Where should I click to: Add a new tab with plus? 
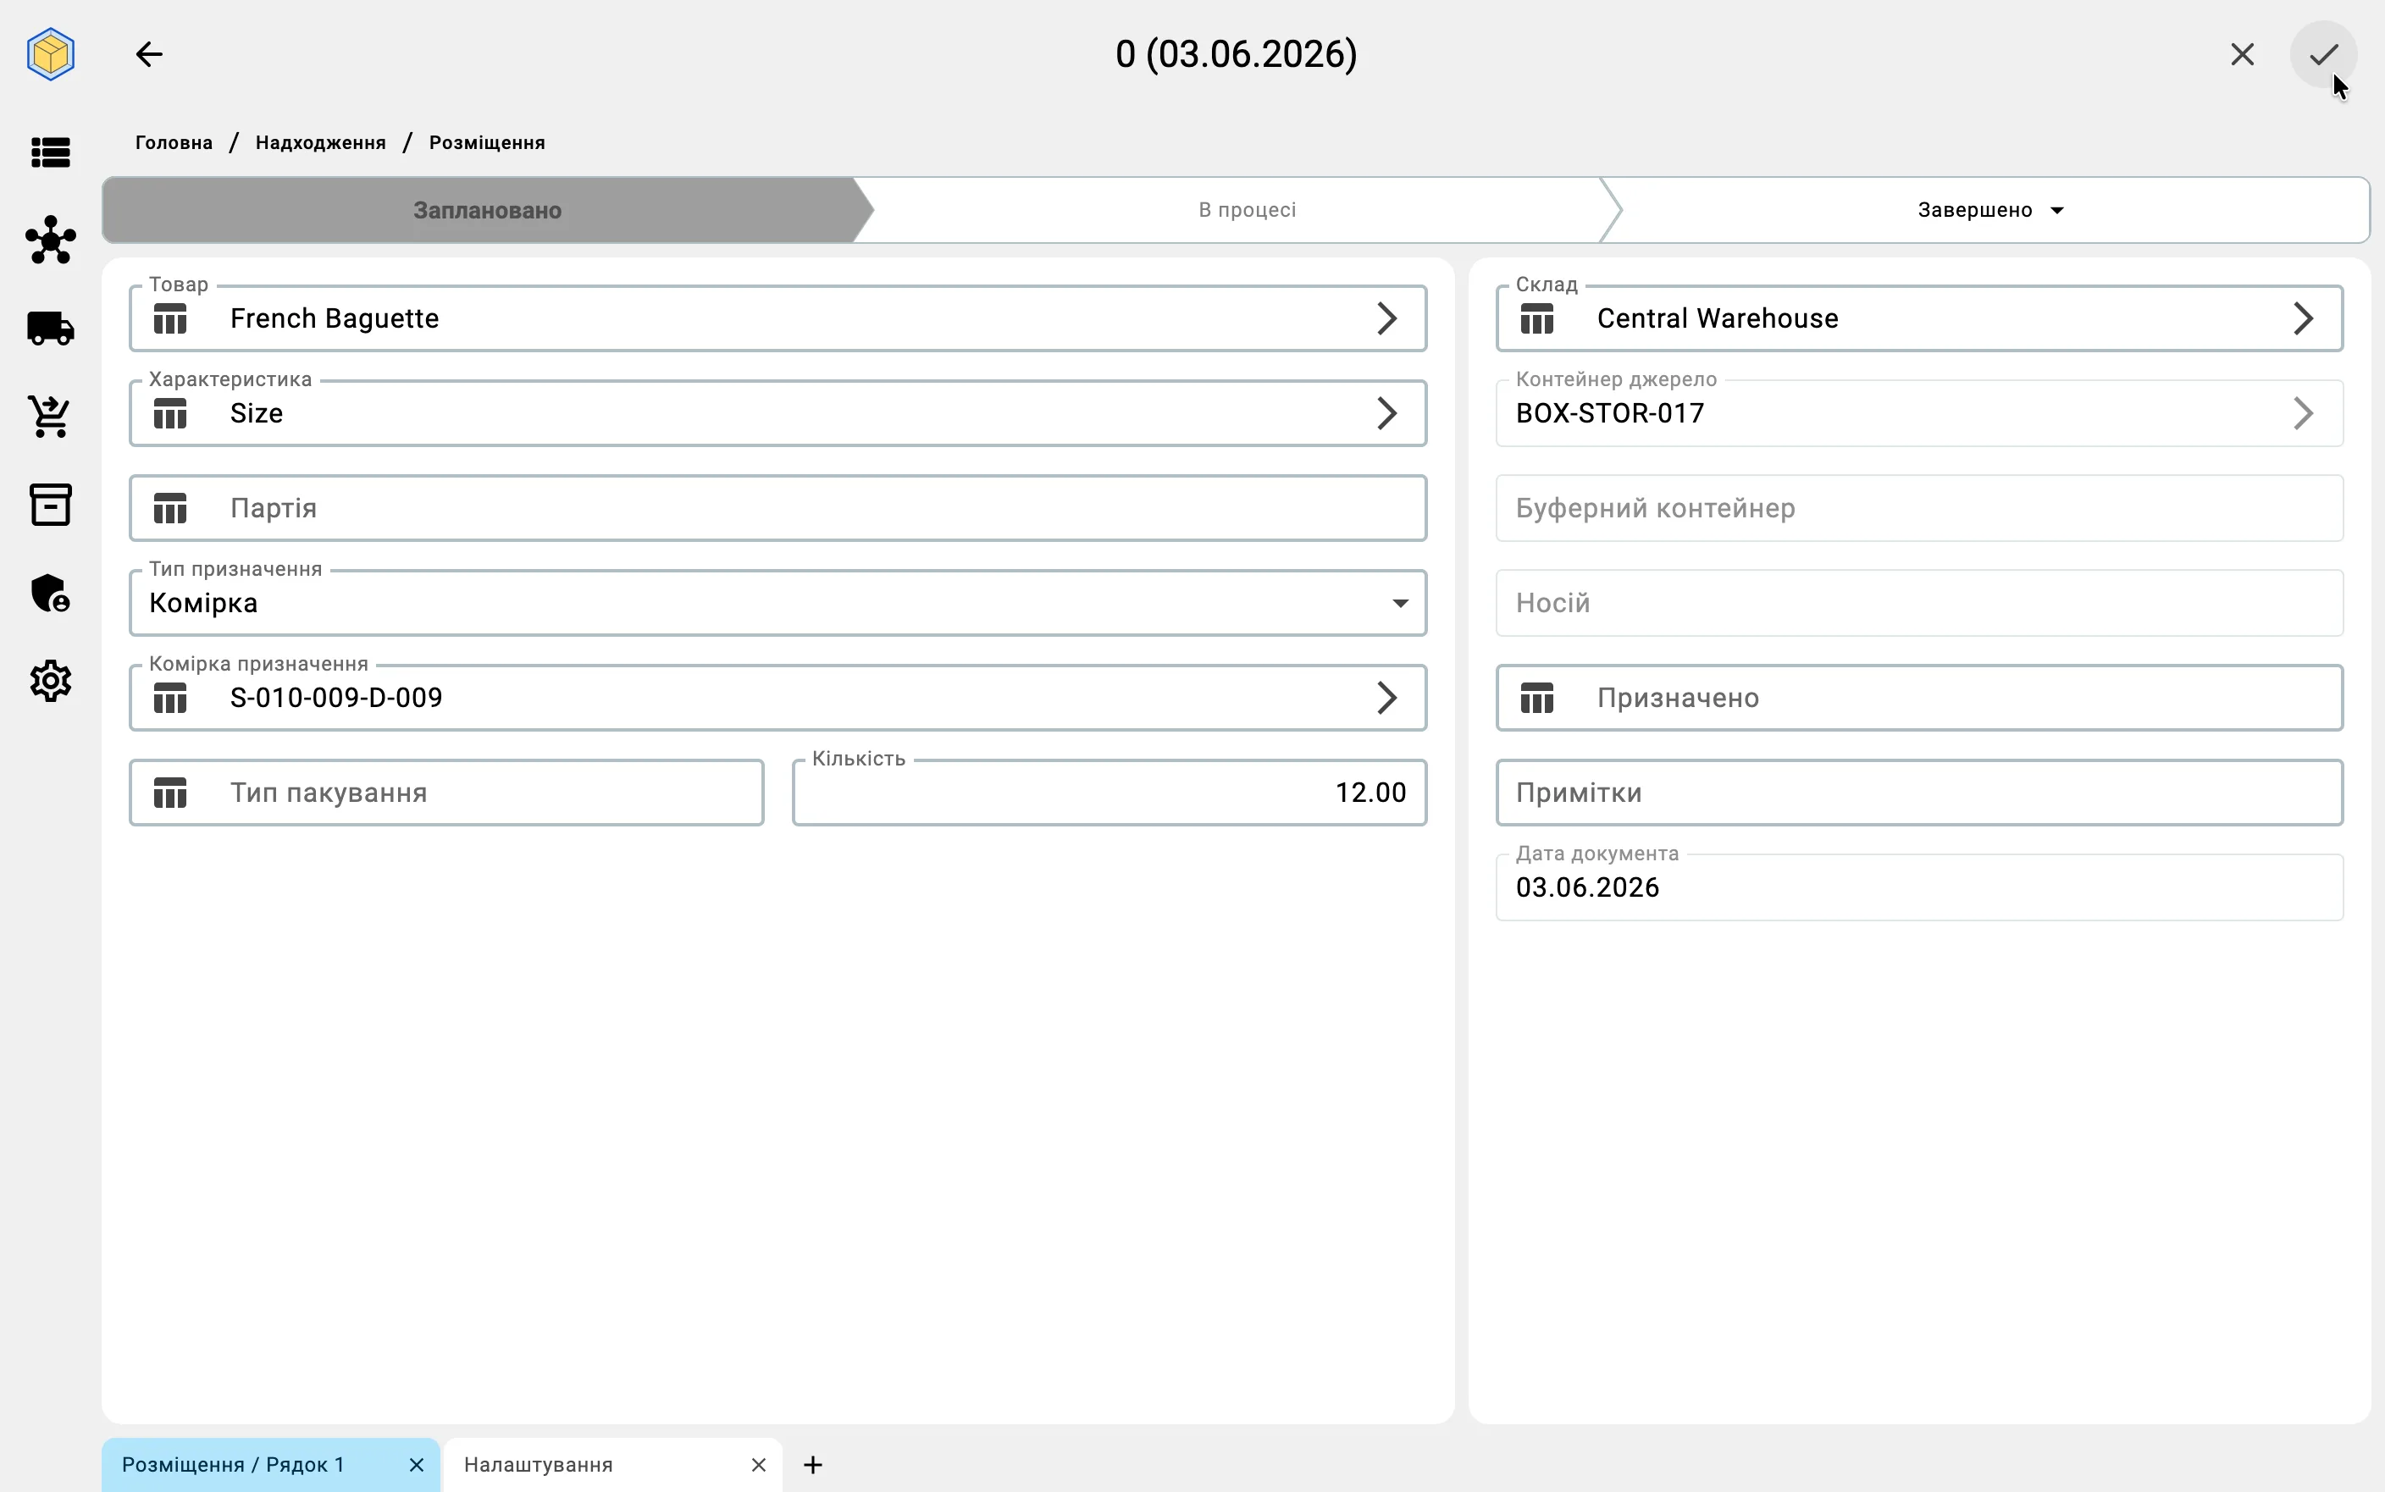[x=813, y=1466]
